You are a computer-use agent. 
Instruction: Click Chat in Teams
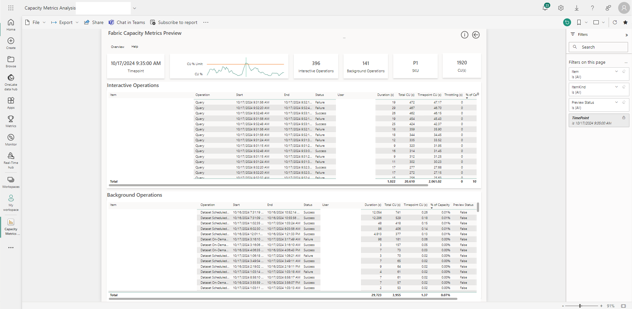[127, 22]
